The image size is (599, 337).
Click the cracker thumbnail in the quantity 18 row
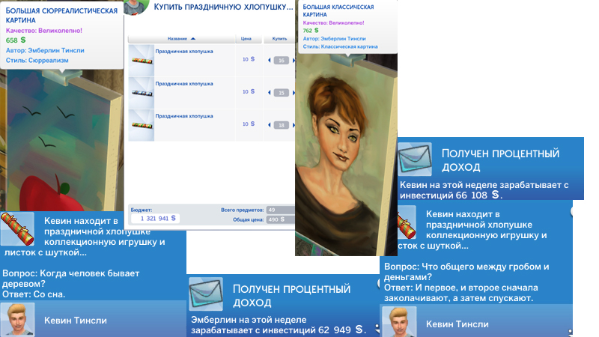[142, 125]
